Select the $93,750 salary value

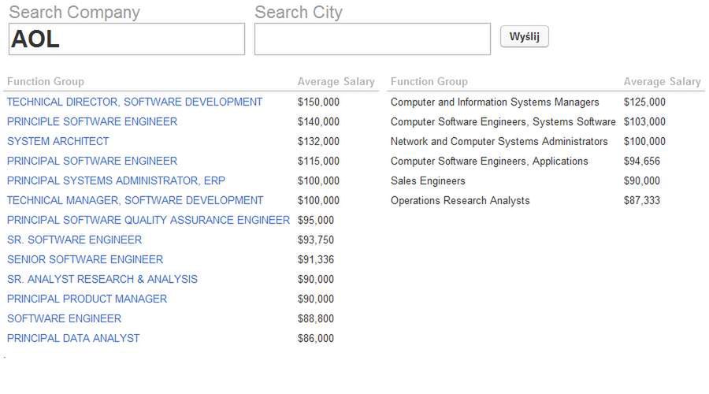[316, 240]
